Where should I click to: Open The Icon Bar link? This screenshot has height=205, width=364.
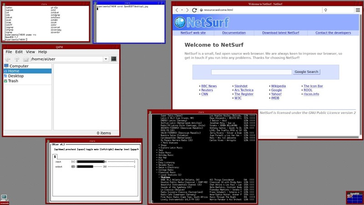tap(313, 86)
